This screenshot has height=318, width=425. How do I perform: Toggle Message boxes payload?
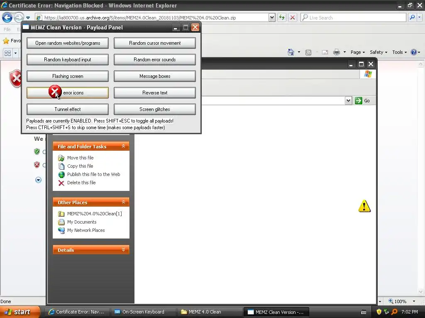pos(155,76)
